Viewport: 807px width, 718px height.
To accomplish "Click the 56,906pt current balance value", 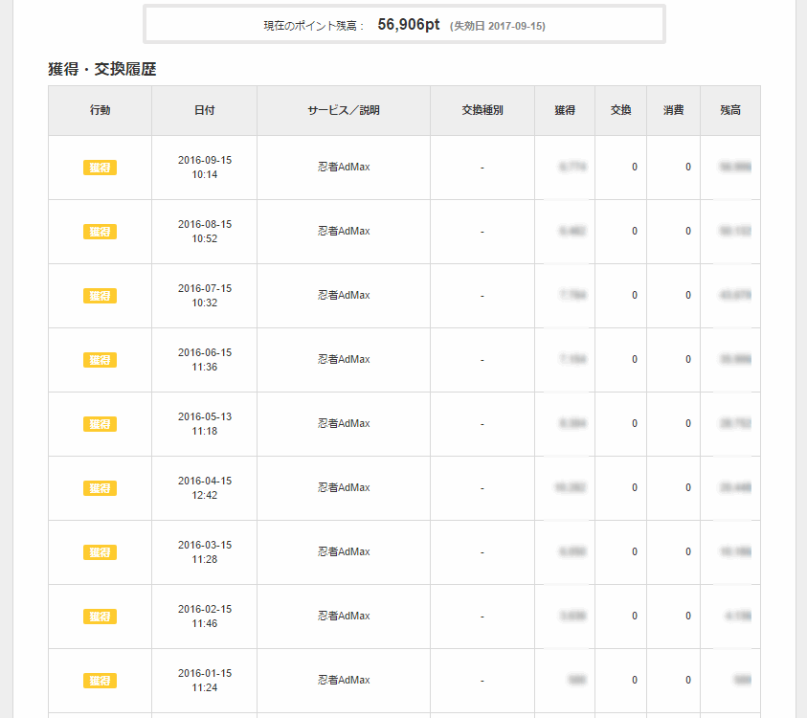I will click(408, 25).
